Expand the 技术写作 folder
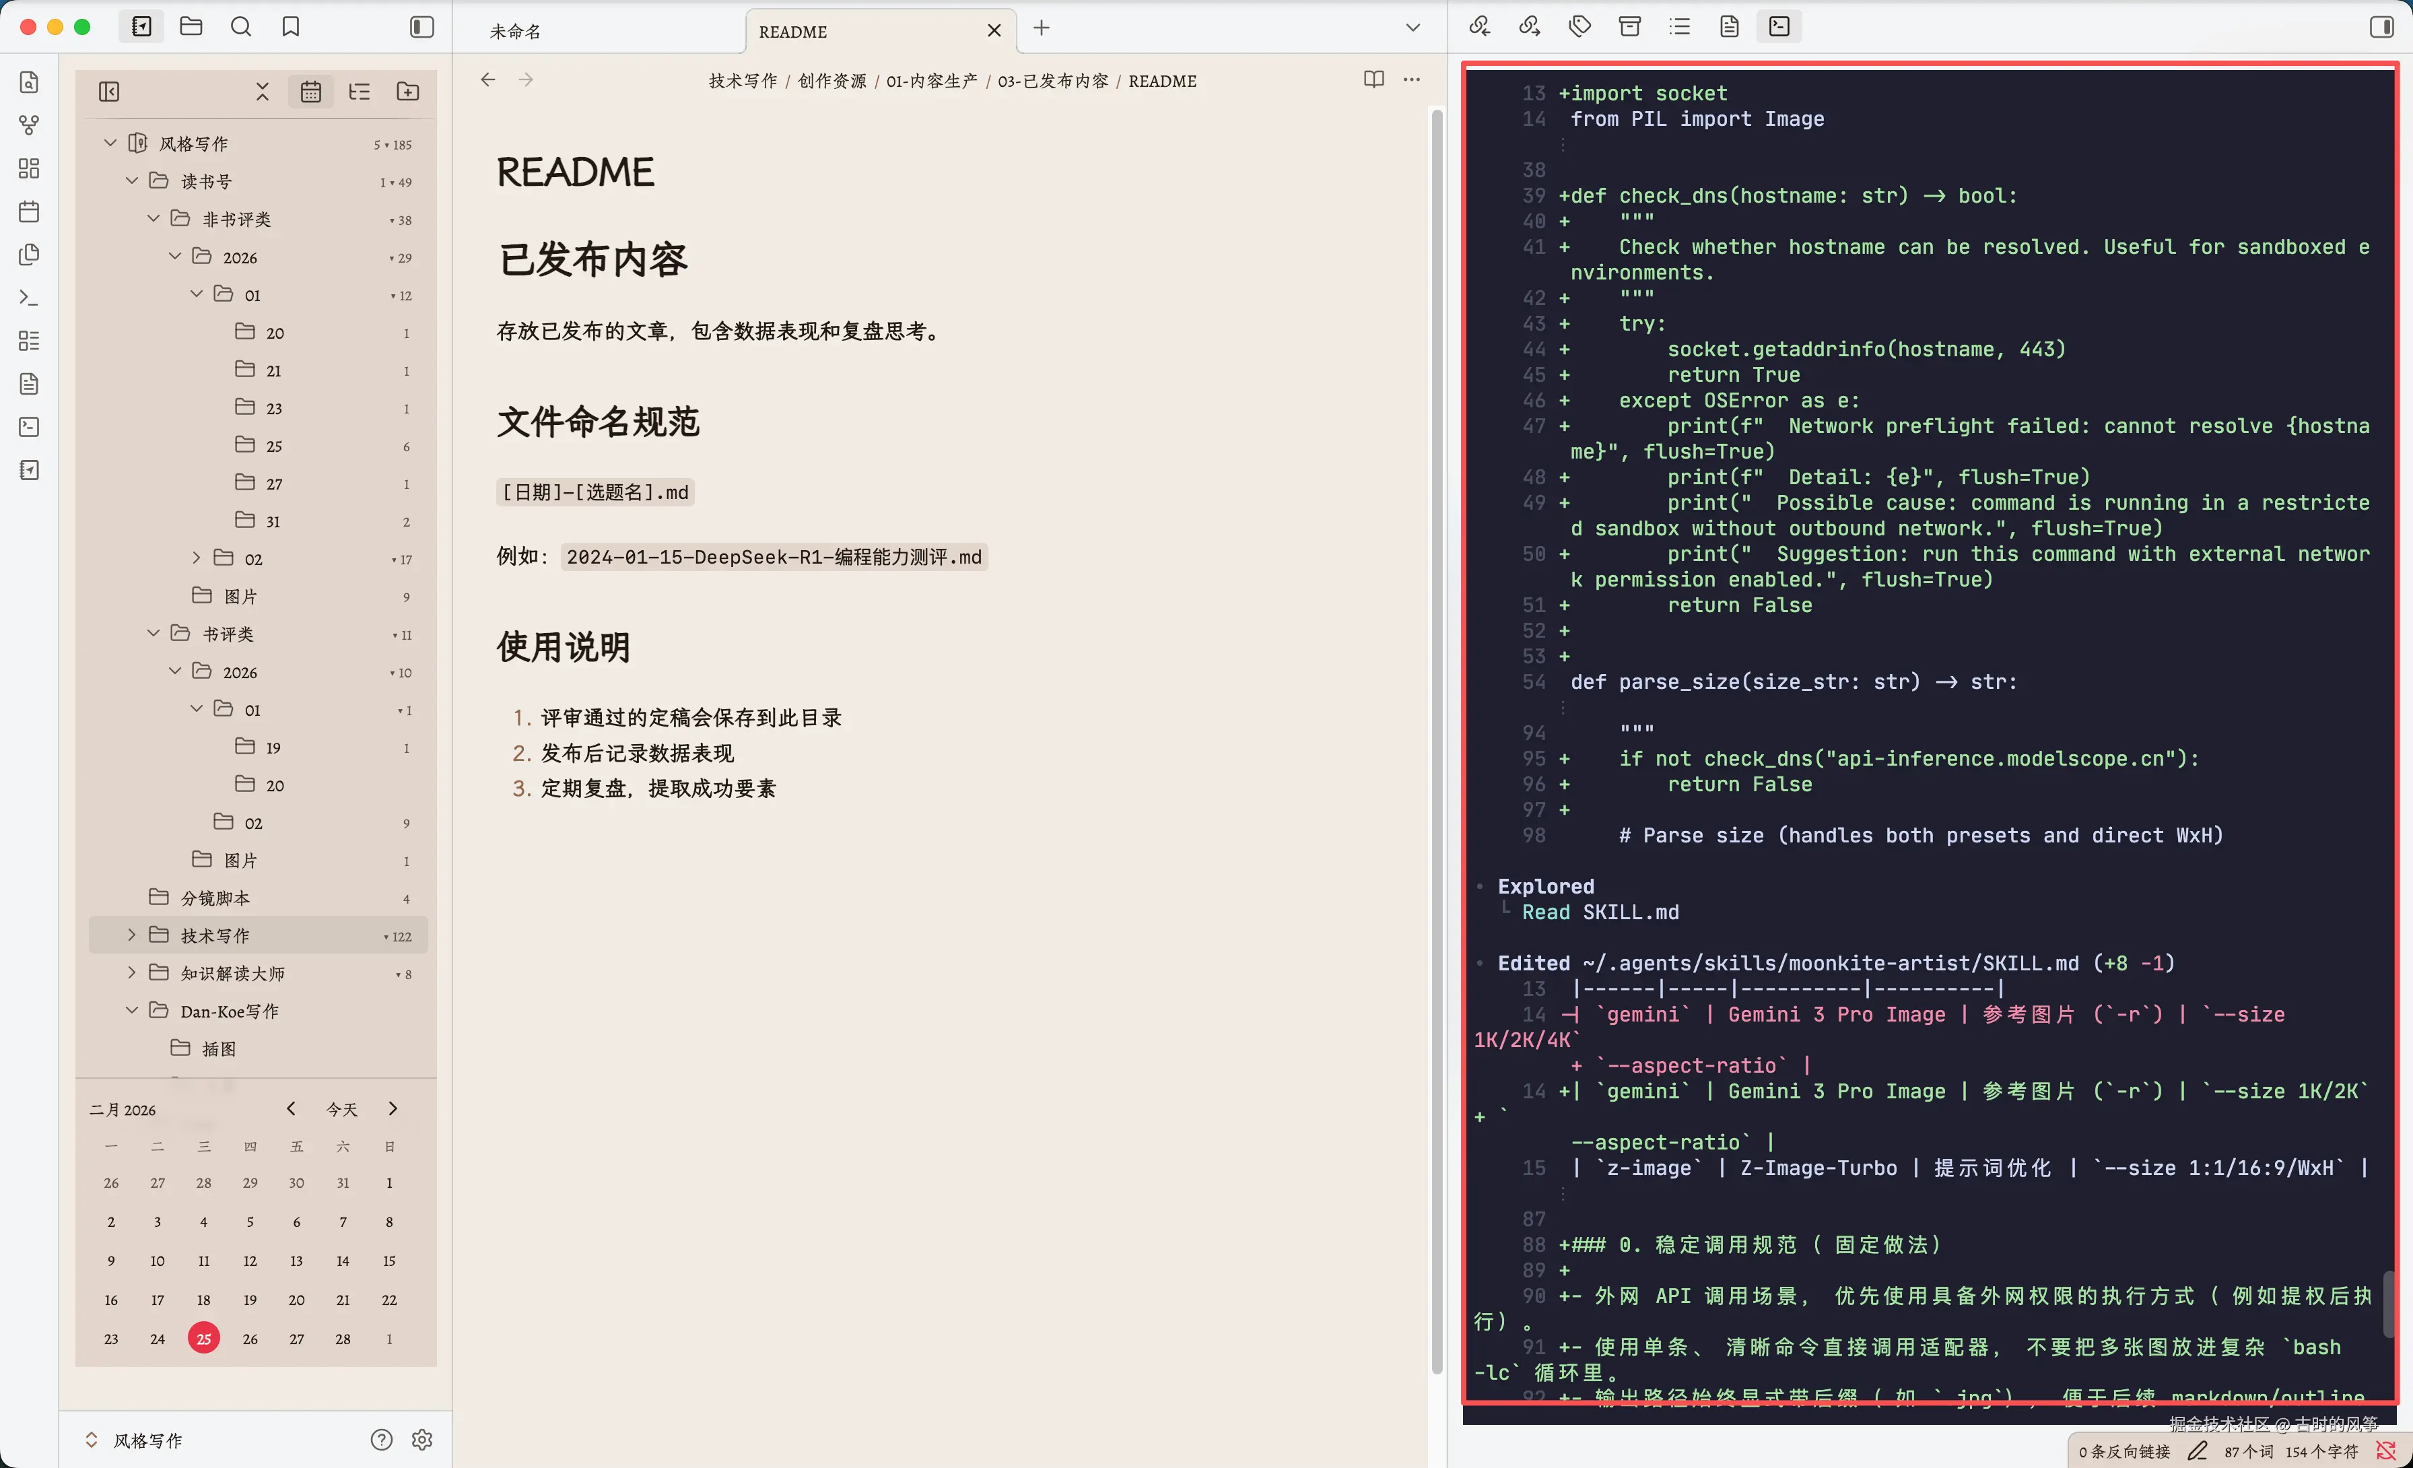This screenshot has height=1468, width=2413. point(131,935)
